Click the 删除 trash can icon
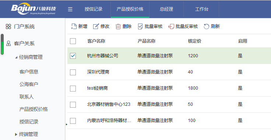271x140 pixels. [118, 26]
